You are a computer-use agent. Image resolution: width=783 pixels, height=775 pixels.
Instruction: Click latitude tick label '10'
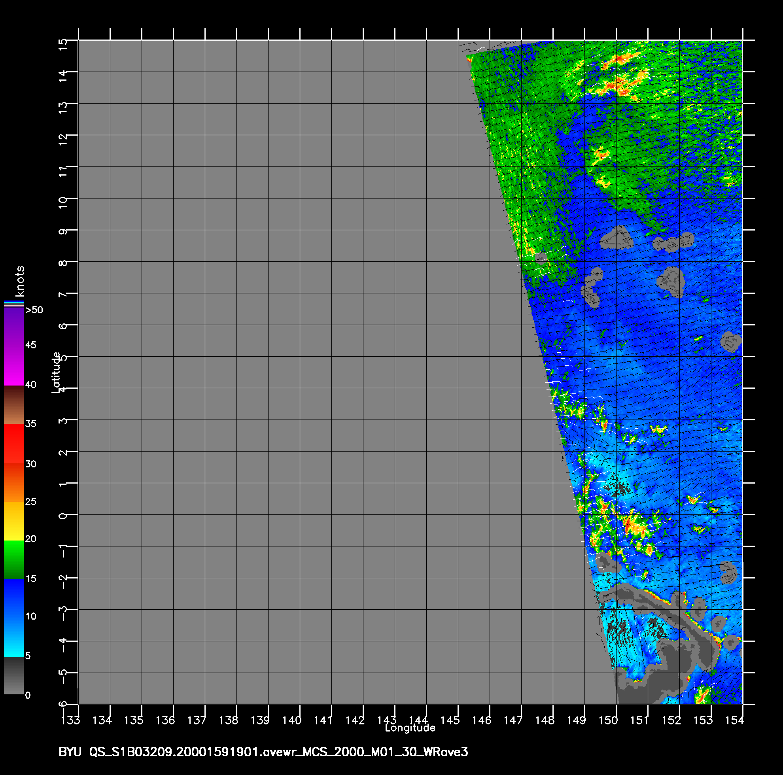click(x=63, y=202)
